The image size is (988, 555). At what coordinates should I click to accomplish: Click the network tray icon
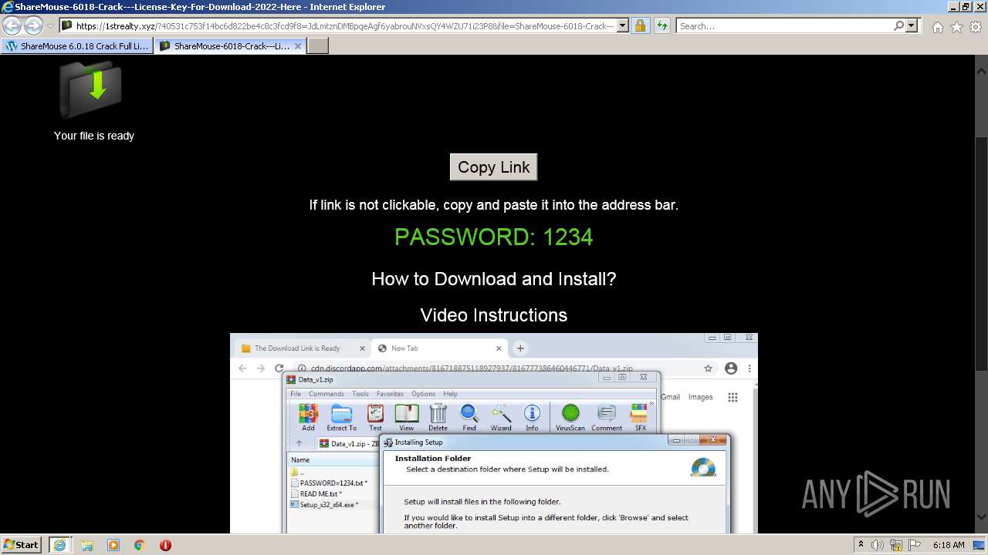(x=895, y=545)
